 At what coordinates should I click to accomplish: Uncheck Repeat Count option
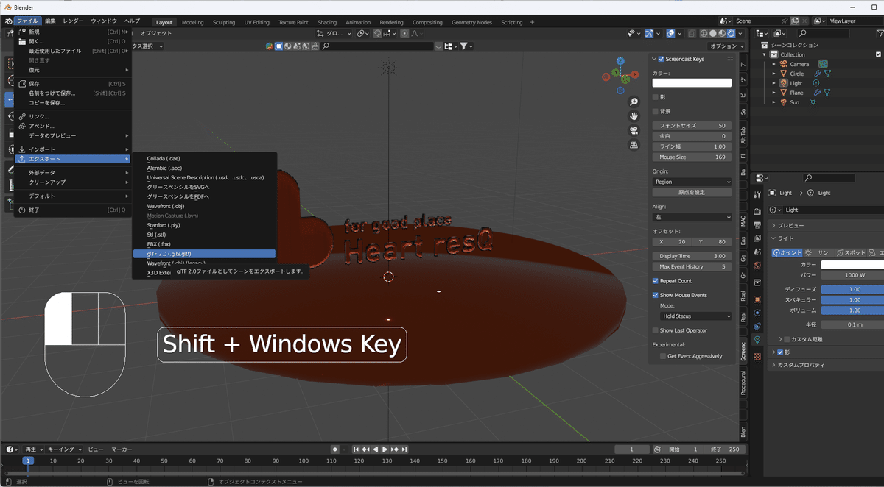[656, 281]
